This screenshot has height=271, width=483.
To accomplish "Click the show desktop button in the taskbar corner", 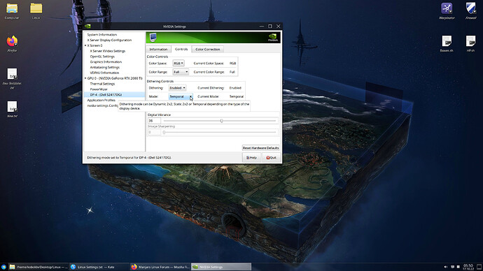I will [479, 267].
